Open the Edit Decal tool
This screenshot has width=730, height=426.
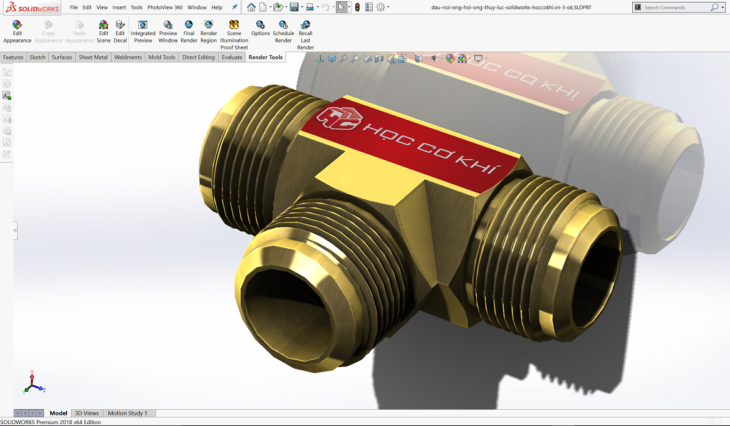(x=120, y=32)
